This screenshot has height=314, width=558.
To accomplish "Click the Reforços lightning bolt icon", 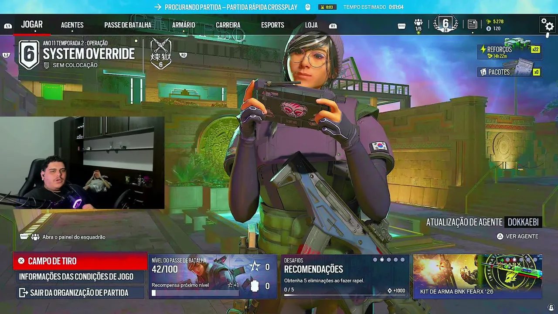I will click(x=483, y=50).
